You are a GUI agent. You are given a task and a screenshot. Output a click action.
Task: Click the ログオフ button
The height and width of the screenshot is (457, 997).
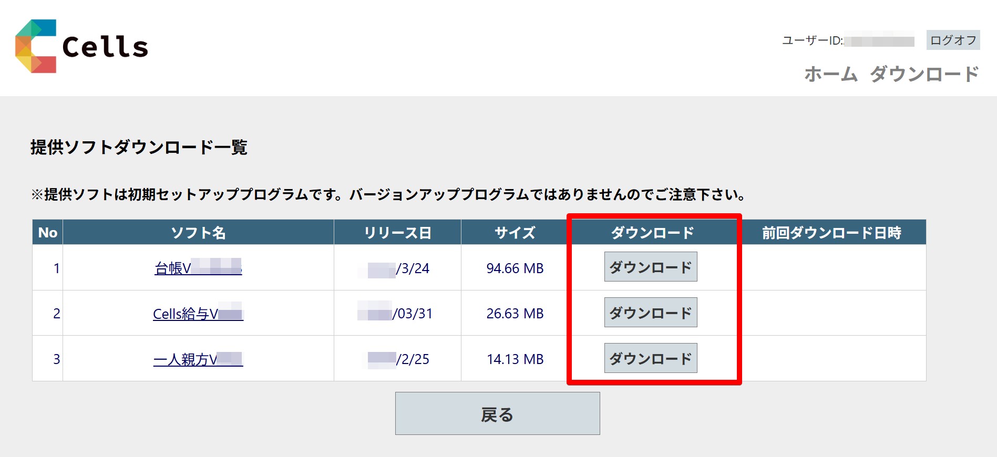pyautogui.click(x=953, y=40)
